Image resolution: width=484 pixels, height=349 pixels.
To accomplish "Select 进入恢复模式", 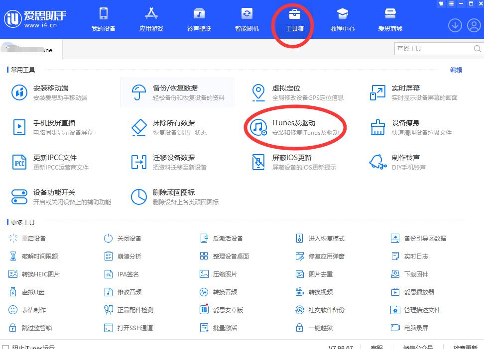I will click(320, 238).
